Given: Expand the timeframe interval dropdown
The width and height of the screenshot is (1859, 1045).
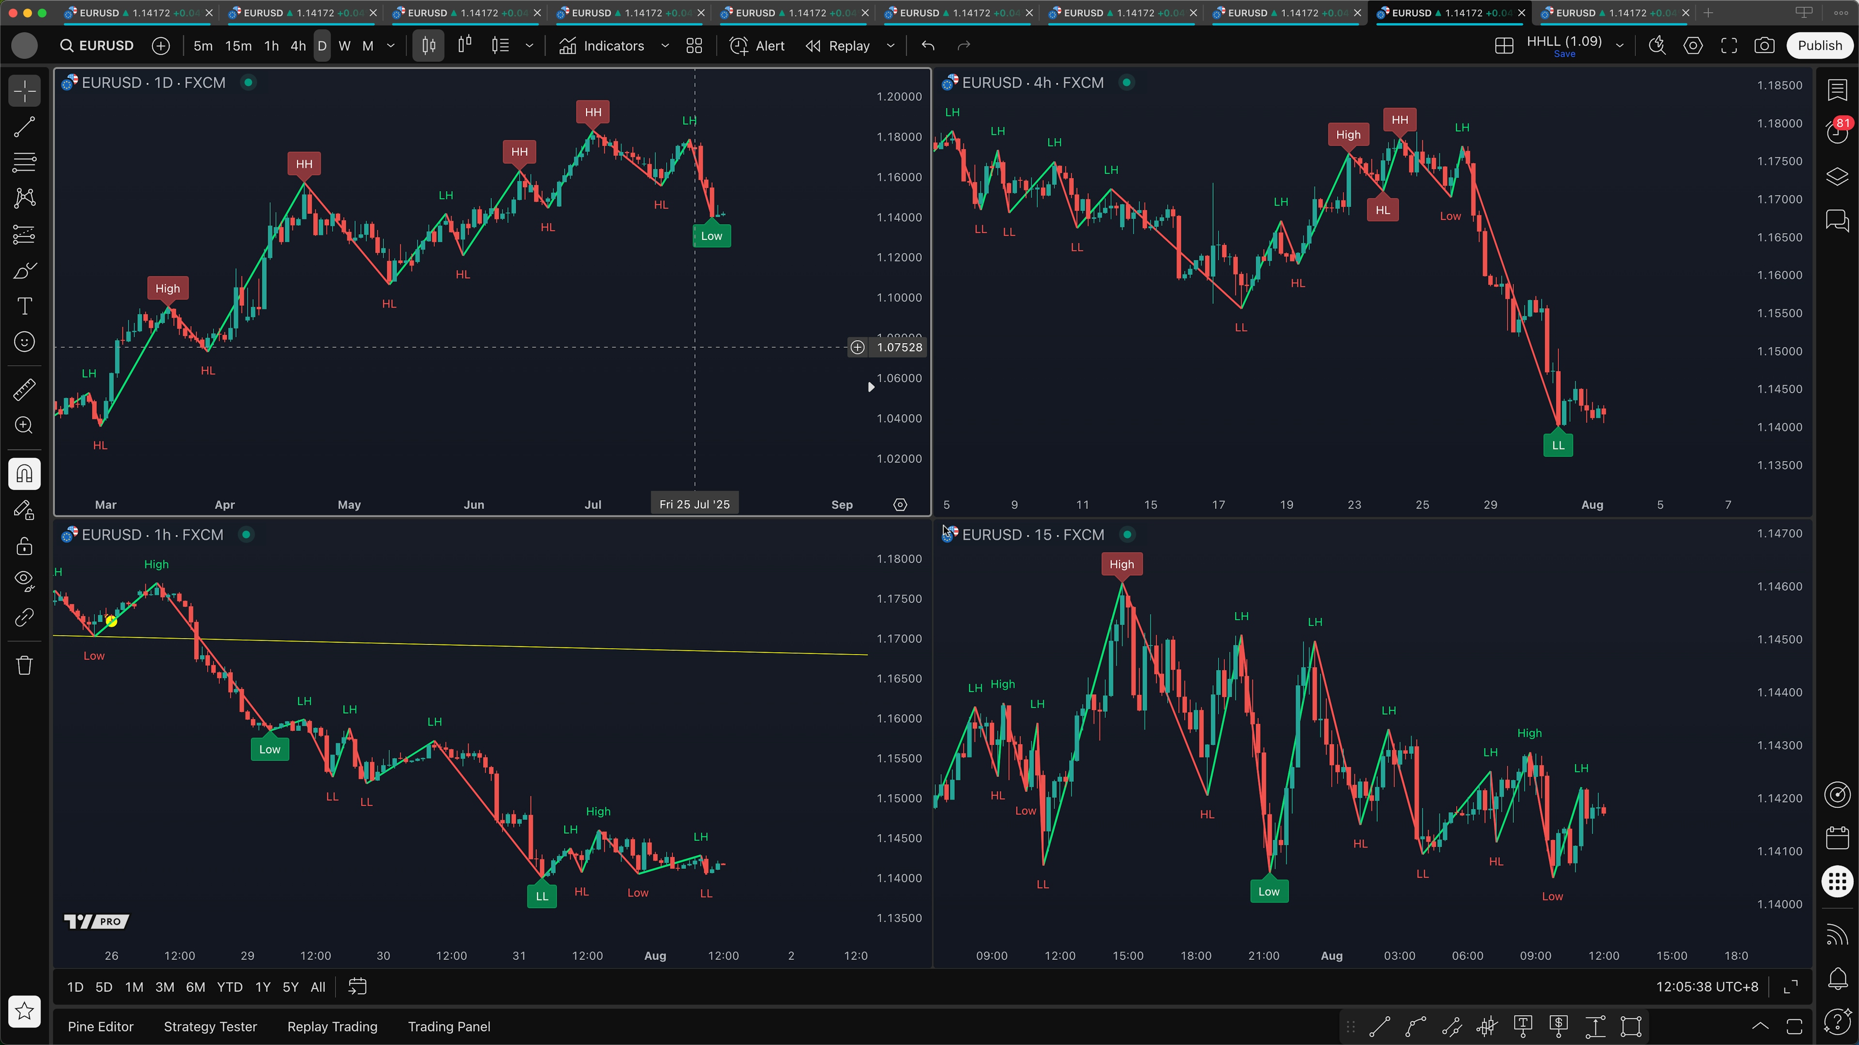Looking at the screenshot, I should (x=391, y=45).
